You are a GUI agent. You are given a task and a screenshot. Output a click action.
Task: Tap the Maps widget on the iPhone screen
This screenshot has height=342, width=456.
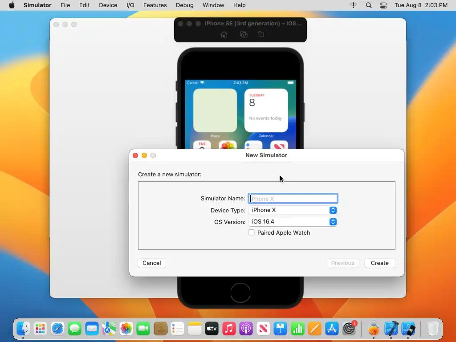(x=215, y=110)
